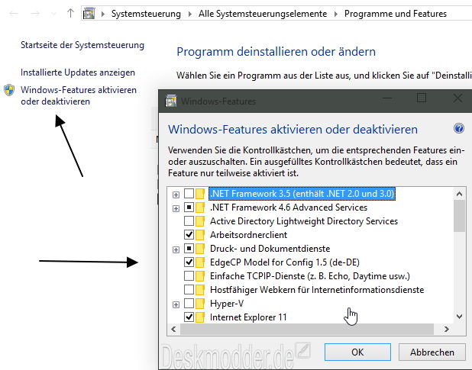Click the shield icon next to Windows-Features link
472x370 pixels.
(9, 90)
